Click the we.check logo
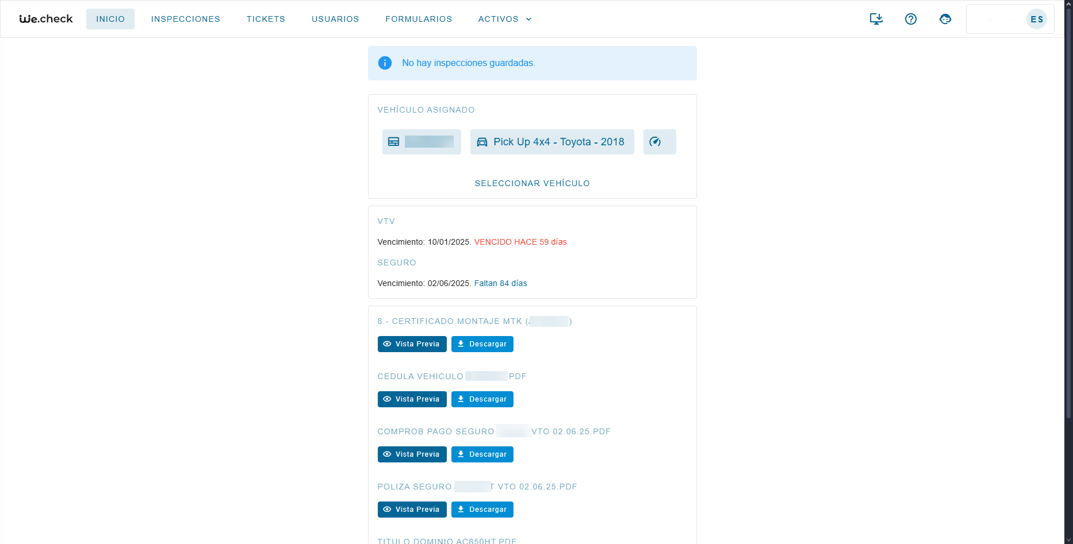This screenshot has width=1073, height=544. (46, 19)
